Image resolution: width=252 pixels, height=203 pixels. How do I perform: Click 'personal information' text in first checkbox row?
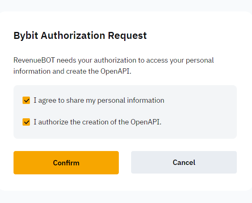point(131,100)
